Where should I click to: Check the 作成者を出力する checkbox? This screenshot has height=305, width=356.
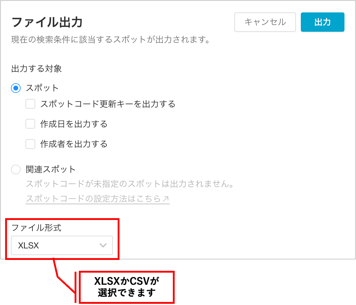click(30, 144)
